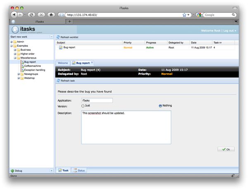Click the 'Active' progress cell
248x190 pixels.
coord(150,47)
